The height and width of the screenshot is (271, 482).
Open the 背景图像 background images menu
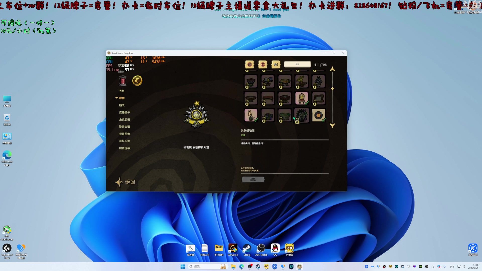tap(125, 134)
